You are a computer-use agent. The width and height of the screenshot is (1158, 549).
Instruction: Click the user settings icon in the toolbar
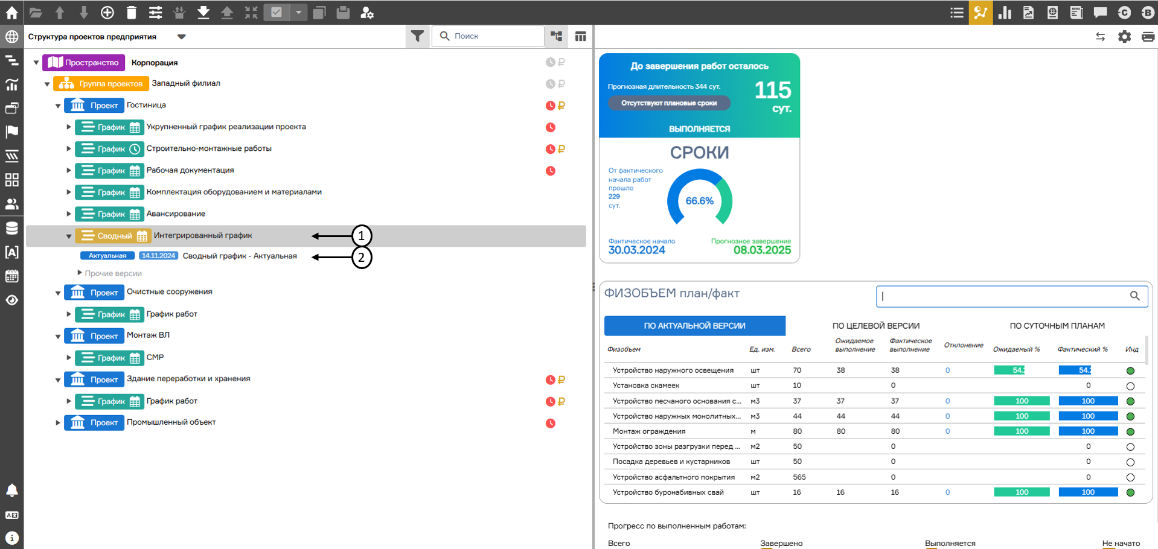click(366, 12)
